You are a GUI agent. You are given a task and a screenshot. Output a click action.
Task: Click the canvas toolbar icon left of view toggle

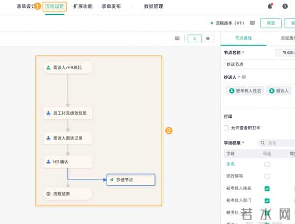coord(177,38)
